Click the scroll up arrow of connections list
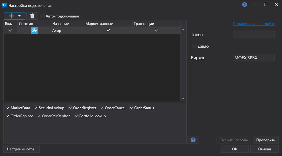 (x=183, y=29)
